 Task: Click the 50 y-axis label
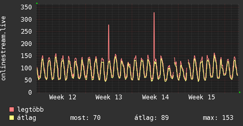28,80
